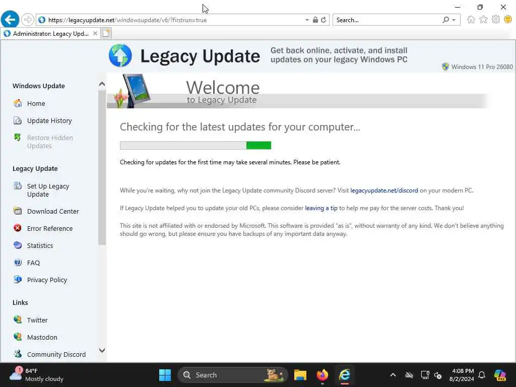Open the Copilot preview taskbar icon
Image resolution: width=516 pixels, height=387 pixels.
click(500, 375)
